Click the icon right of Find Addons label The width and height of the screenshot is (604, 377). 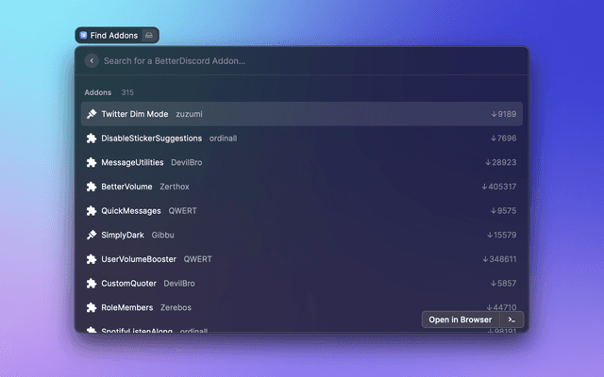pyautogui.click(x=148, y=35)
